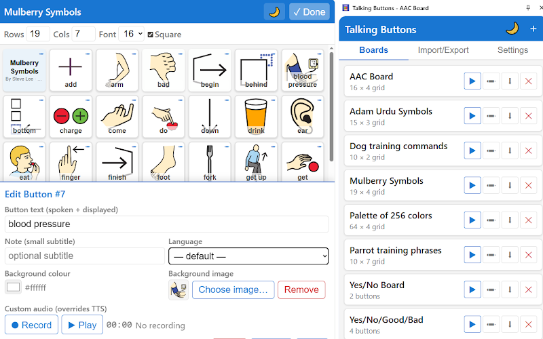This screenshot has height=339, width=543.
Task: Click the dash icon for AAC Board
Action: 491,81
